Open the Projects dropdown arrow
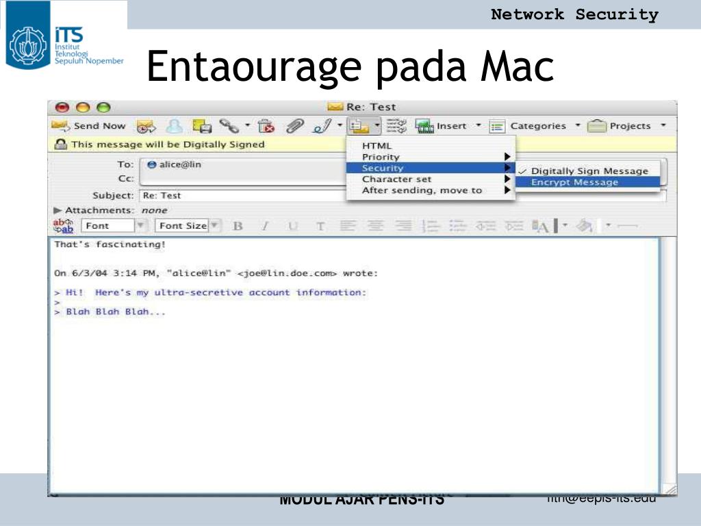 (x=663, y=125)
